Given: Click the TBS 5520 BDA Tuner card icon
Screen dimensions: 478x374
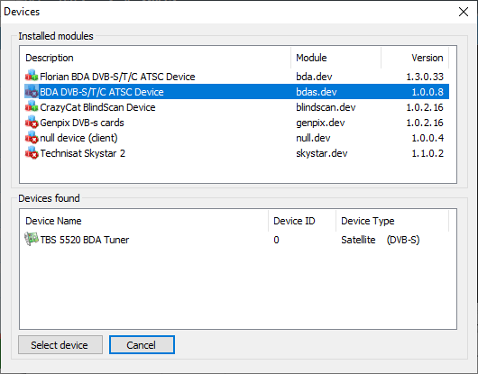Looking at the screenshot, I should point(32,239).
